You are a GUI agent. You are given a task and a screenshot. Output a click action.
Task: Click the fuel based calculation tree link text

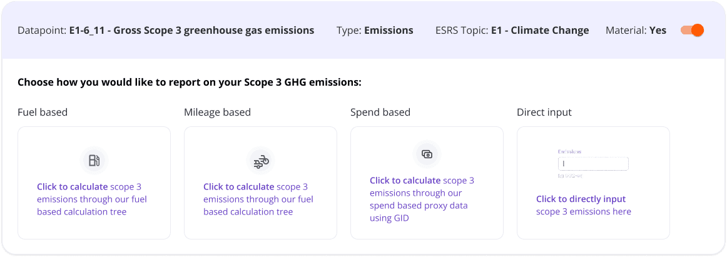[92, 199]
